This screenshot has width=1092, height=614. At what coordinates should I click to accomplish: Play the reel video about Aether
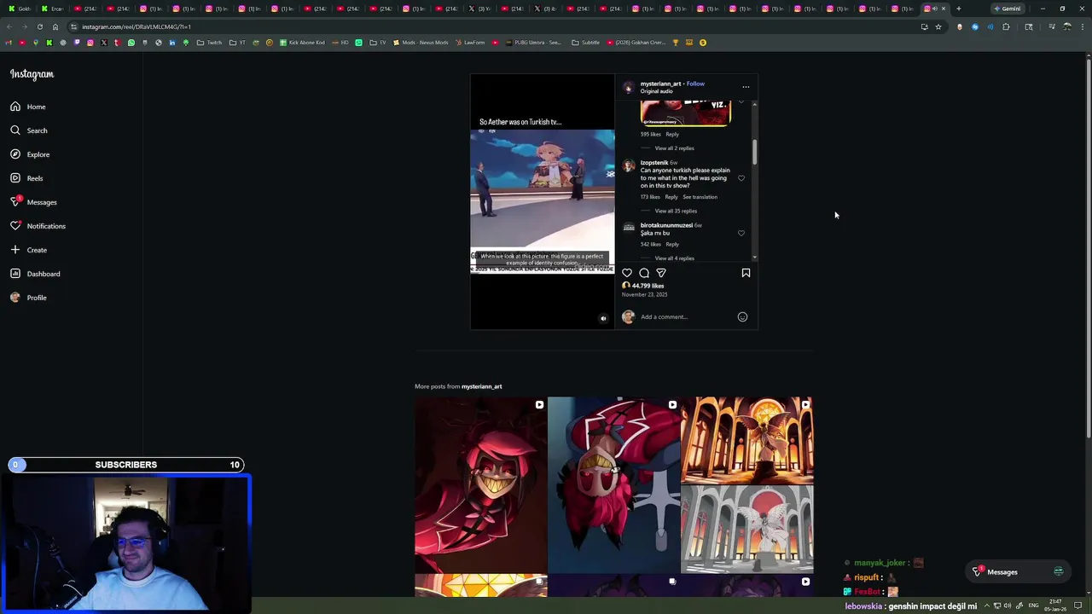coord(542,201)
